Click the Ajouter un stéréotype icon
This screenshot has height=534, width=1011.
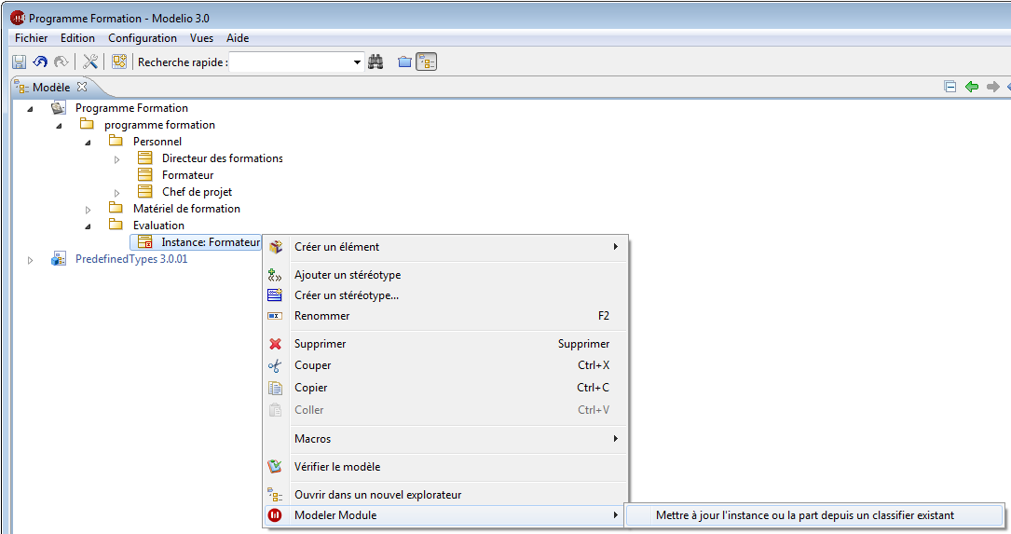(x=275, y=275)
